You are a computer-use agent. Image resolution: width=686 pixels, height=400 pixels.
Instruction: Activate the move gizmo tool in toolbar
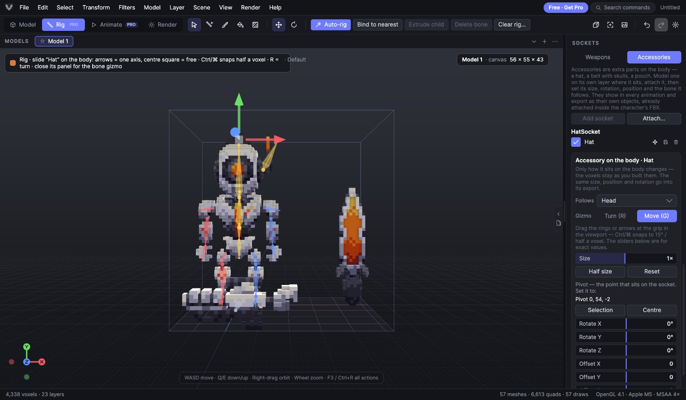coord(279,25)
